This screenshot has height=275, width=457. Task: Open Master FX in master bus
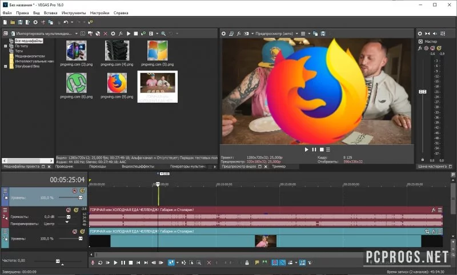[x=420, y=48]
